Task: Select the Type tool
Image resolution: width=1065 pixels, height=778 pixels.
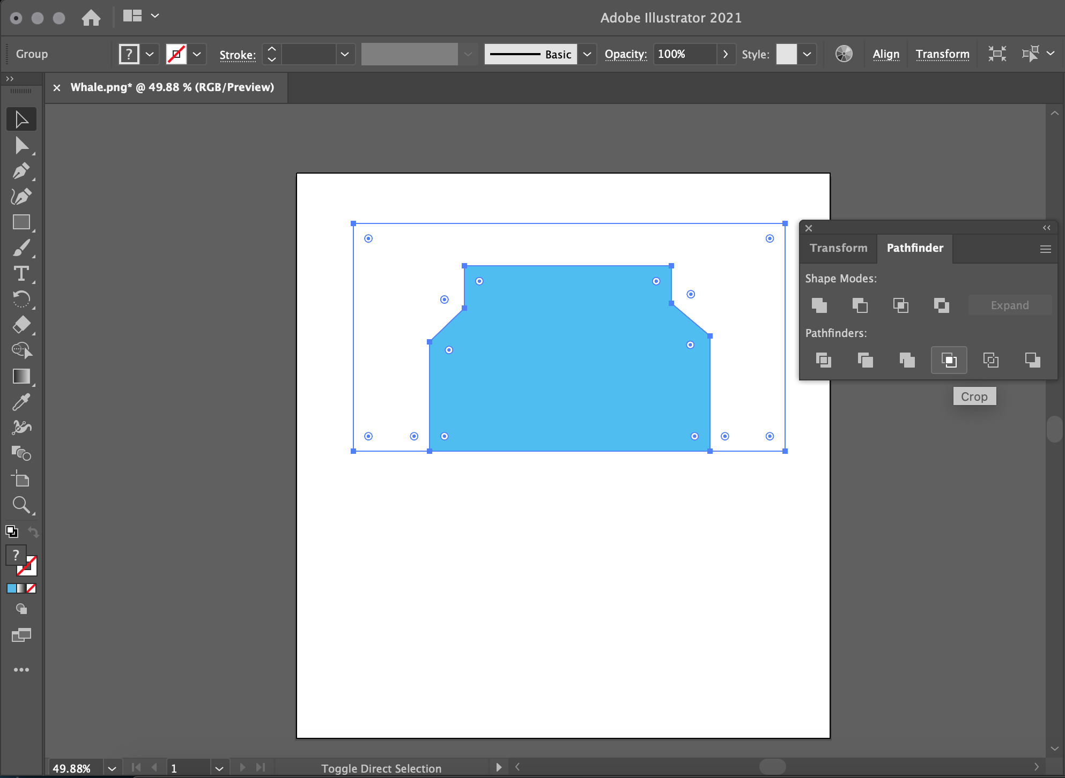Action: [21, 274]
